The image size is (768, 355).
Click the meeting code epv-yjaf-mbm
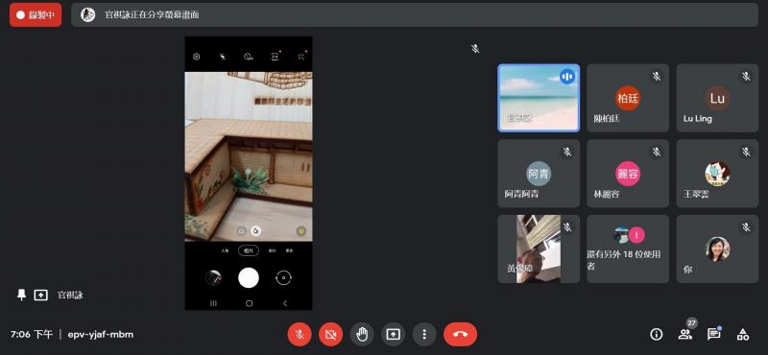(x=100, y=335)
